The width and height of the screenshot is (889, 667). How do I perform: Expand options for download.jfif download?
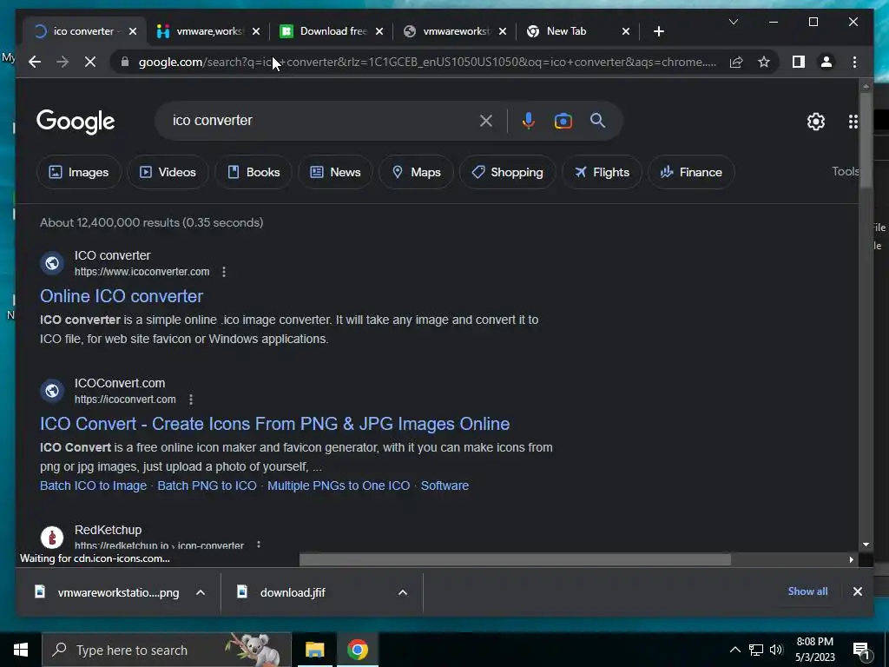tap(403, 592)
